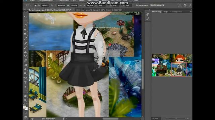This screenshot has width=215, height=120.
Task: Open the background color picker
Action: point(27,109)
